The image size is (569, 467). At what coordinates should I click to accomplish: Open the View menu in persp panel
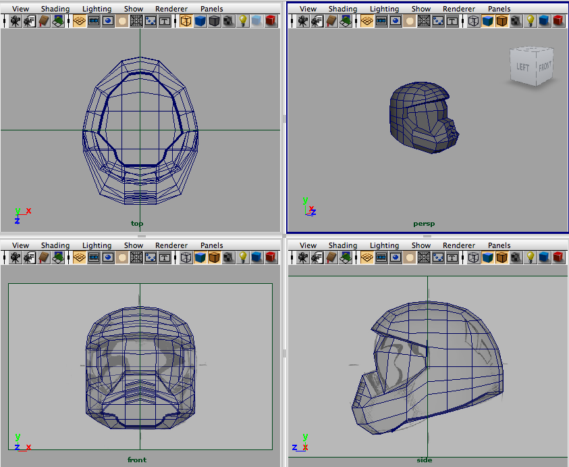(308, 9)
